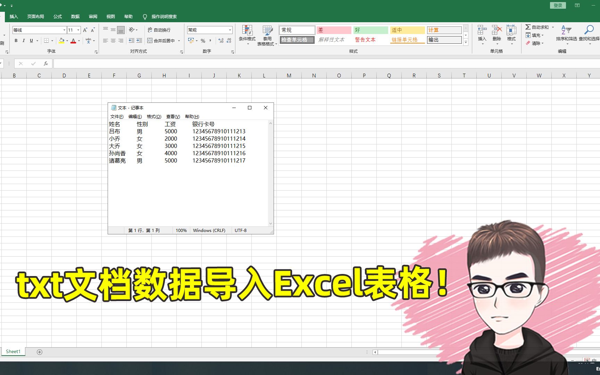Increase indent in alignment group

(x=139, y=41)
